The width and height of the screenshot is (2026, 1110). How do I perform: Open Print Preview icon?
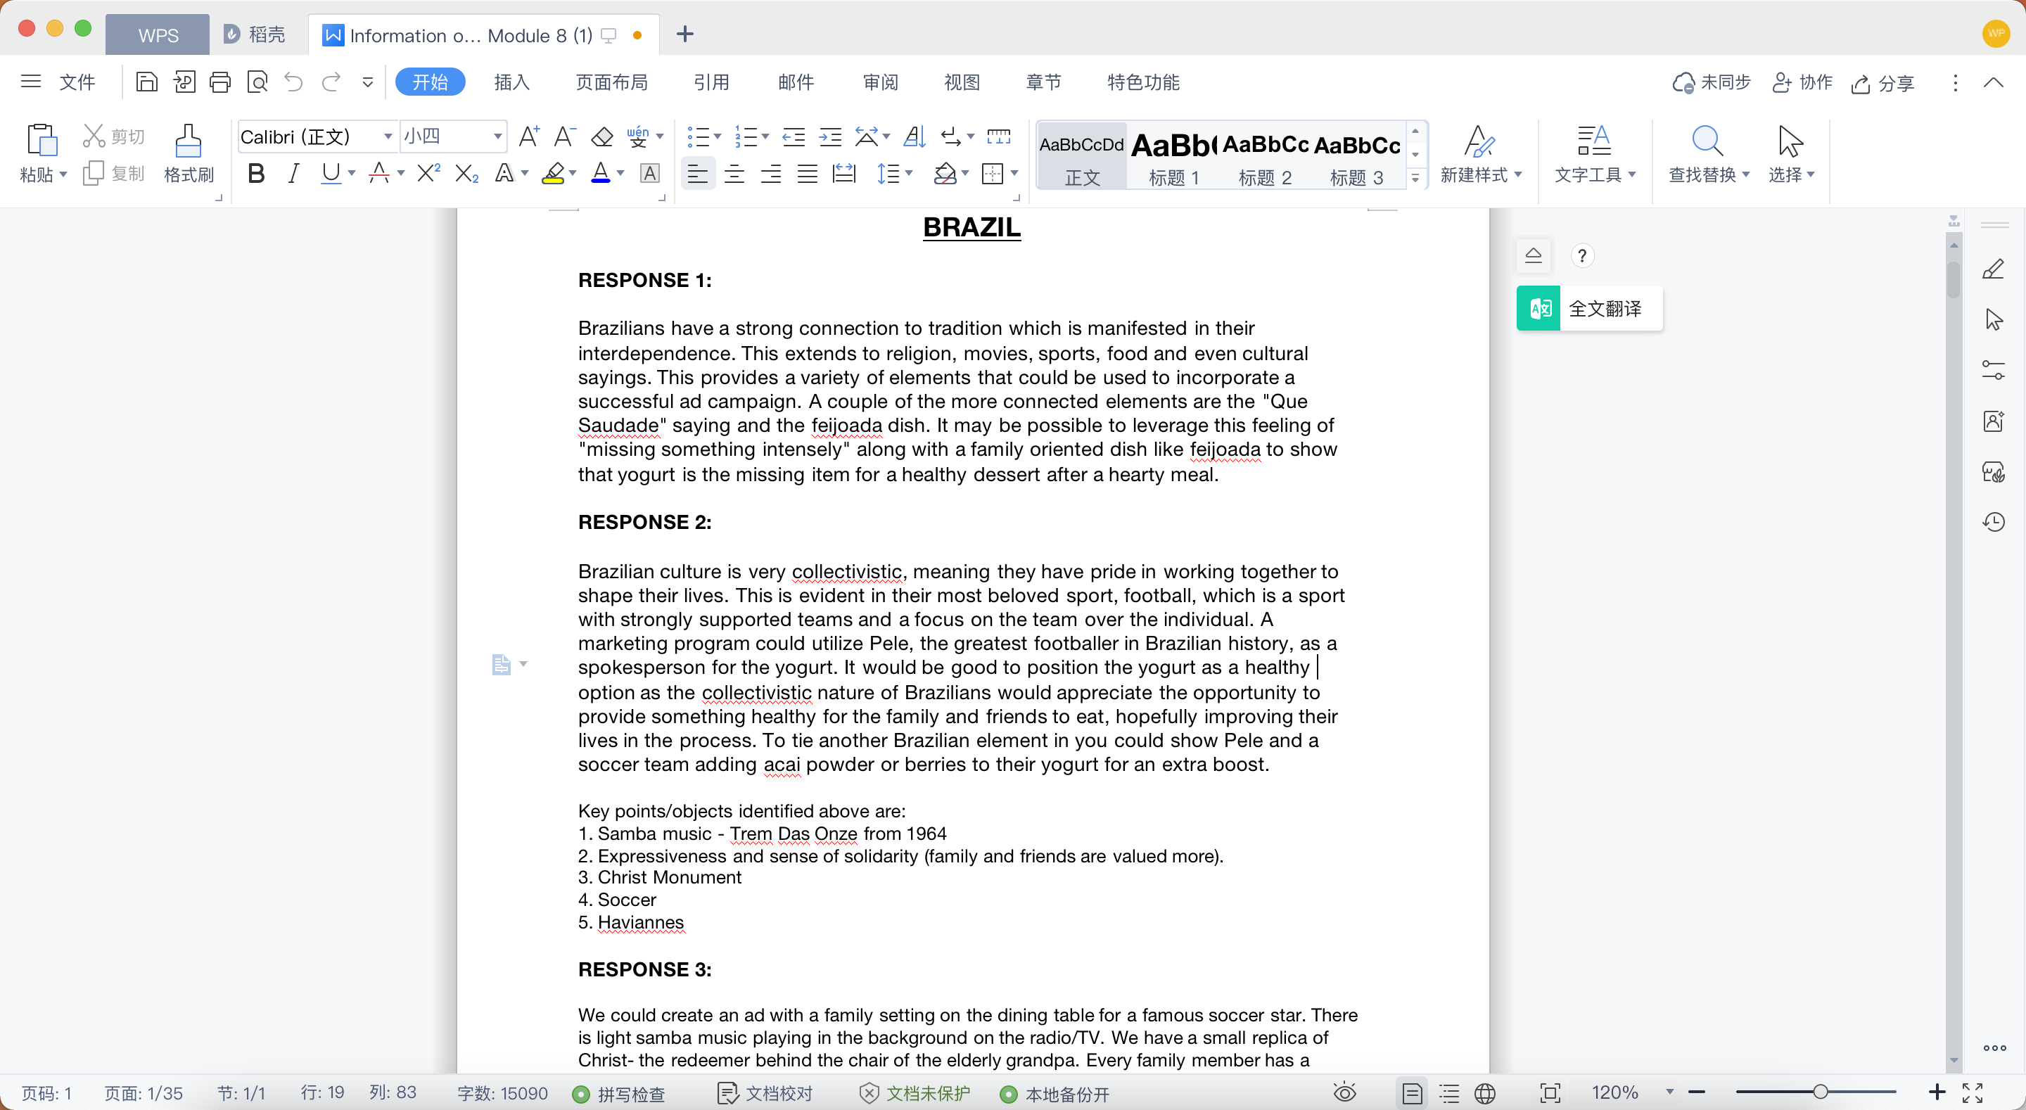point(257,82)
